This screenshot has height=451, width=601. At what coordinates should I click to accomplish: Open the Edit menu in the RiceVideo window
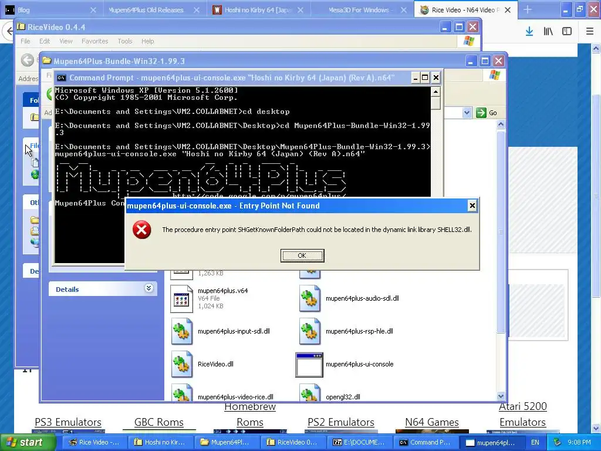click(x=45, y=41)
